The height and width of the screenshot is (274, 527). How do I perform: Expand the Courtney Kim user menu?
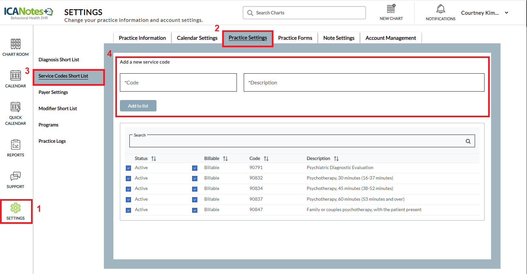(x=506, y=13)
